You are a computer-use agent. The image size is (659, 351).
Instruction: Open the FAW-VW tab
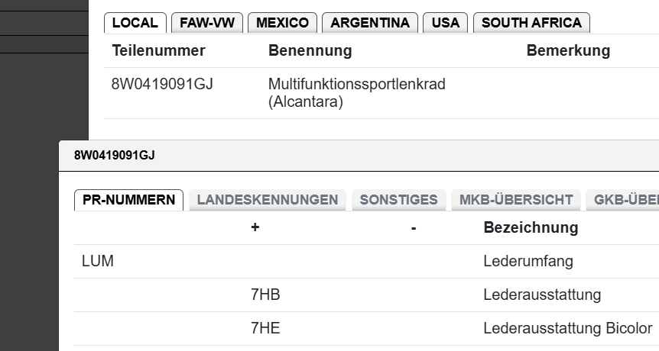[207, 23]
